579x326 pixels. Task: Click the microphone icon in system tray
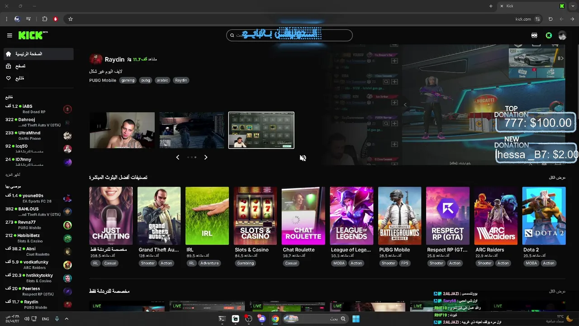click(57, 319)
